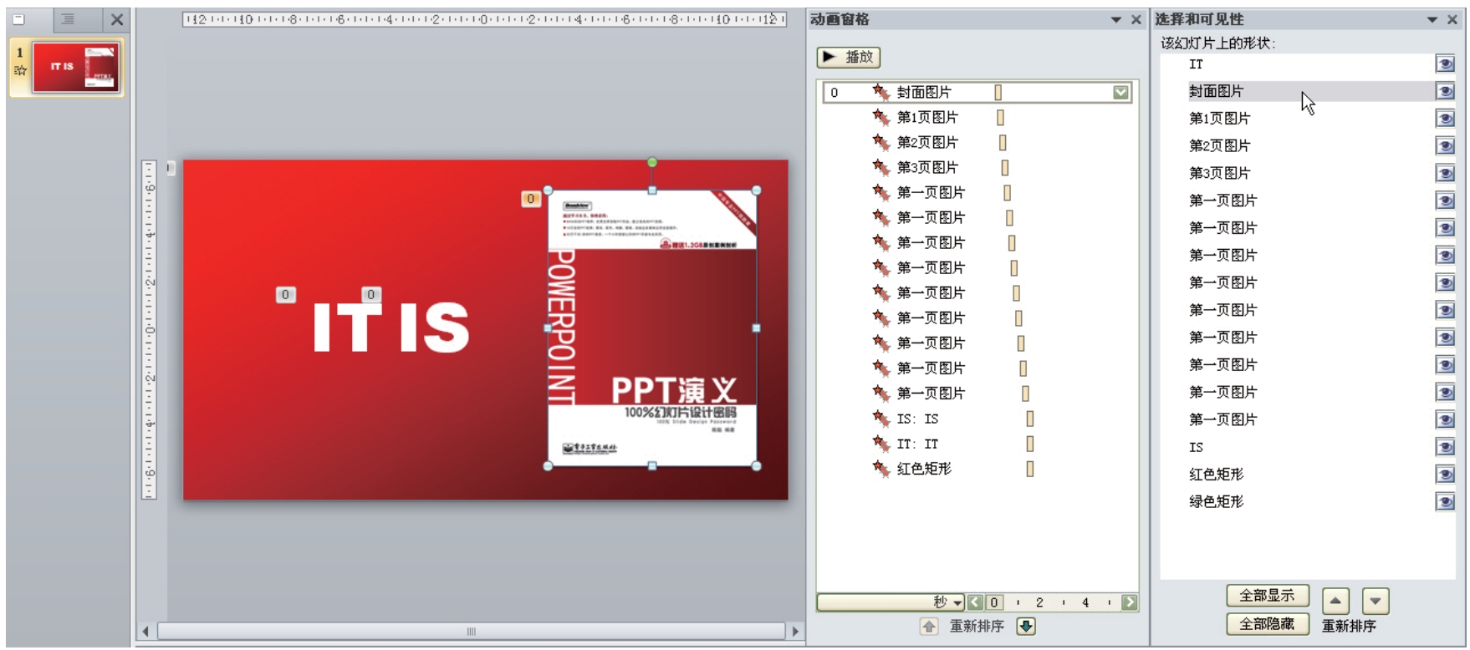Click the timing bar of 红色矩形 animation
The image size is (1470, 650).
(1030, 469)
